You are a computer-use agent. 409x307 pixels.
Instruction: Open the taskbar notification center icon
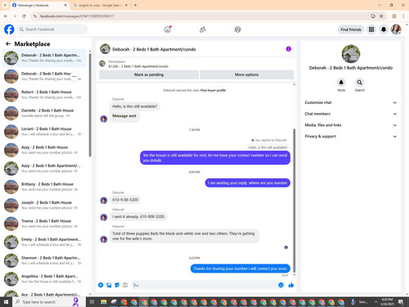[401, 302]
